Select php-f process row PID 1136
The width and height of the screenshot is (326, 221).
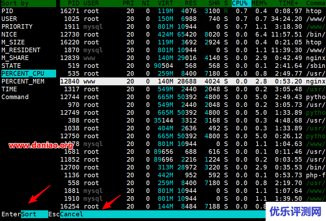[193, 175]
